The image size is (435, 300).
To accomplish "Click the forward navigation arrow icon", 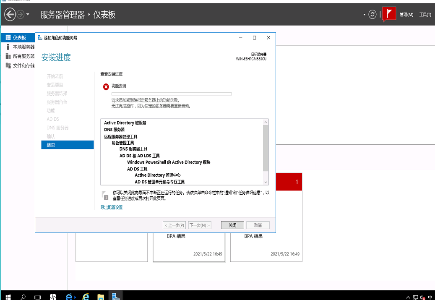I will point(21,14).
